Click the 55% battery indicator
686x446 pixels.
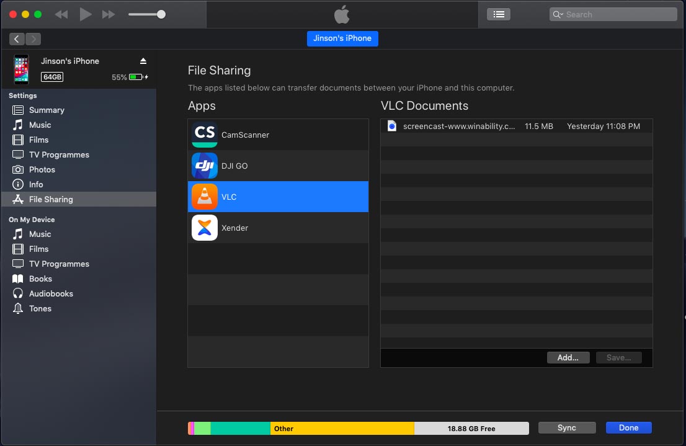pos(130,77)
